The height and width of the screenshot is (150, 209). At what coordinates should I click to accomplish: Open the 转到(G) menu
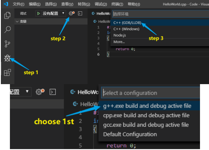pyautogui.click(x=84, y=4)
